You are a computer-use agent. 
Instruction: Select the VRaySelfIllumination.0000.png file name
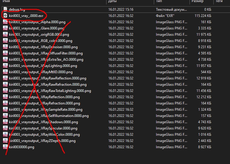click(49, 116)
